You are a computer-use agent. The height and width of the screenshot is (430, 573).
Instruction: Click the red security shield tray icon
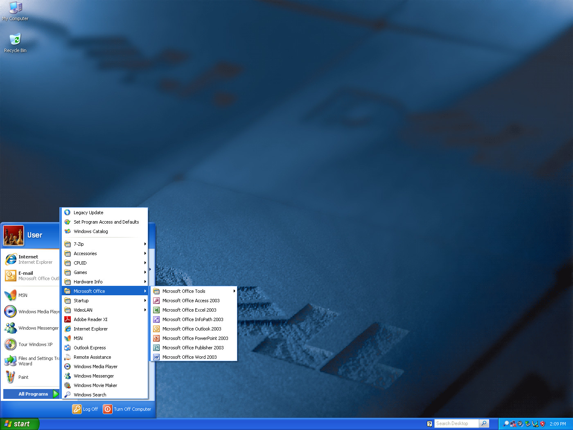click(x=542, y=424)
